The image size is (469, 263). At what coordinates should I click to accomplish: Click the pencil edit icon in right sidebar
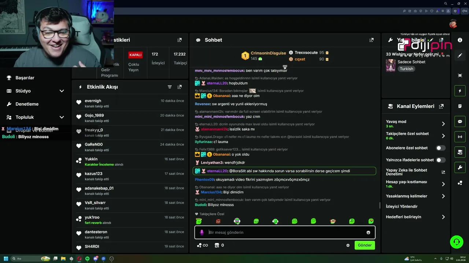460,56
